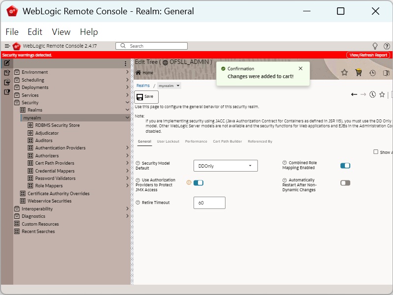
Task: Select Webservice Securities tree item
Action: [x=50, y=201]
